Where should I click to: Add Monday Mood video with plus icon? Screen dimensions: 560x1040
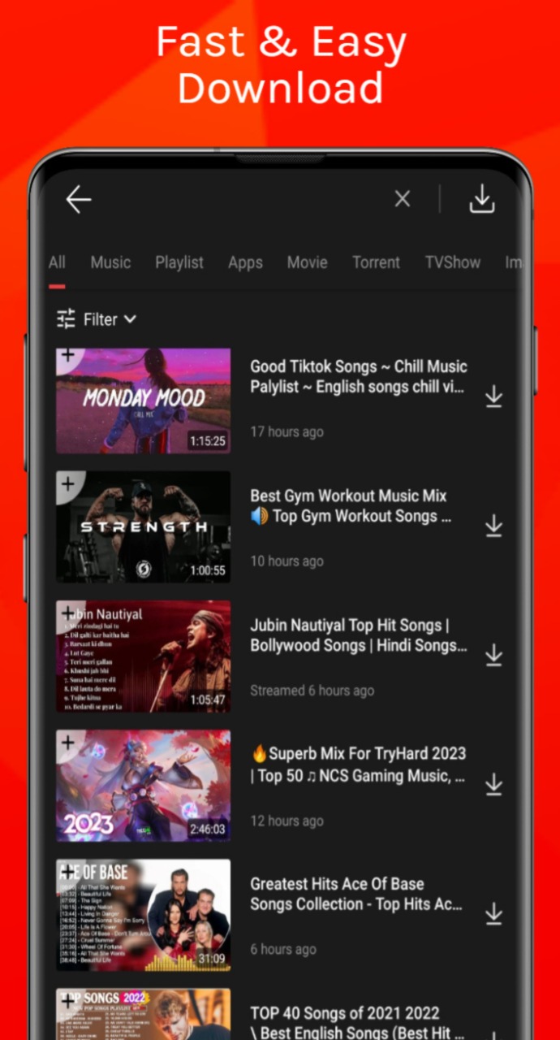[67, 355]
